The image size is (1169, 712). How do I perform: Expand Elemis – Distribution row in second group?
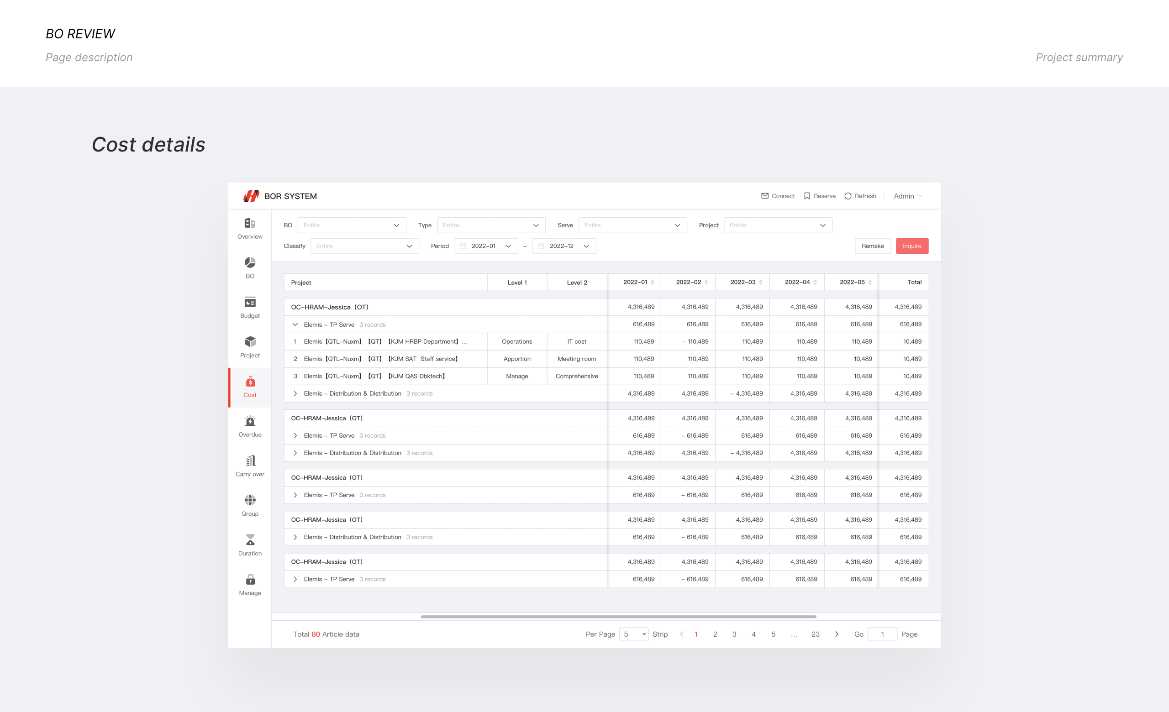pos(295,453)
